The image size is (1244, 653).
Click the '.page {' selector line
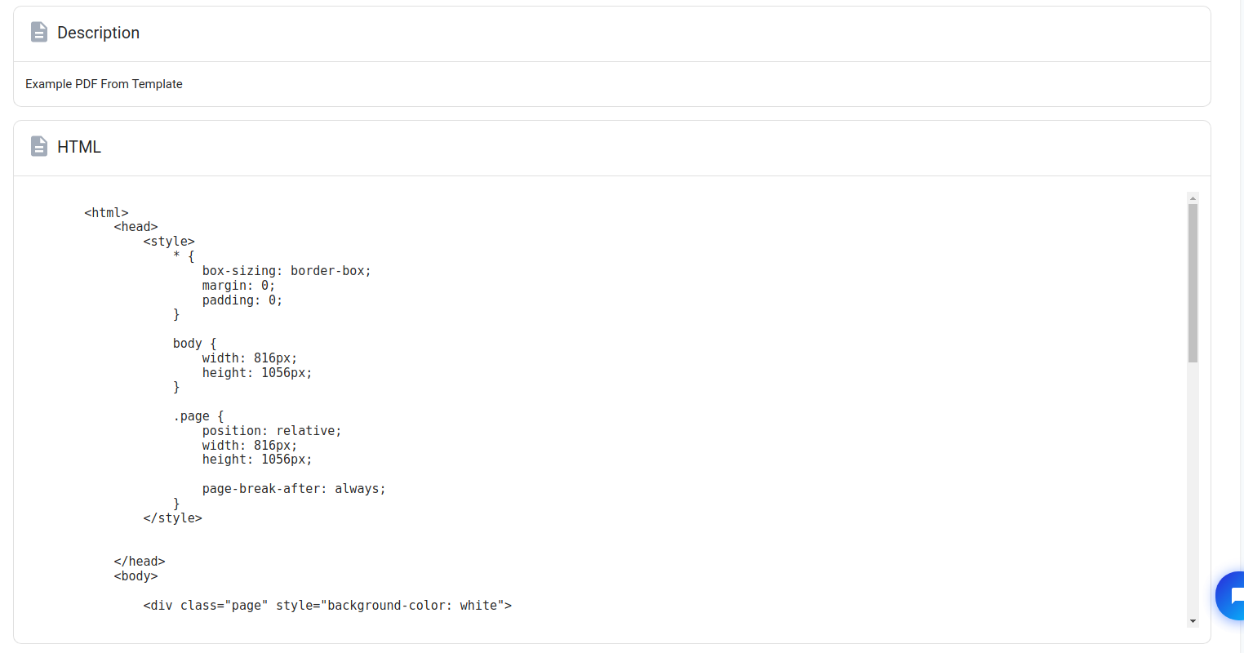pyautogui.click(x=198, y=416)
